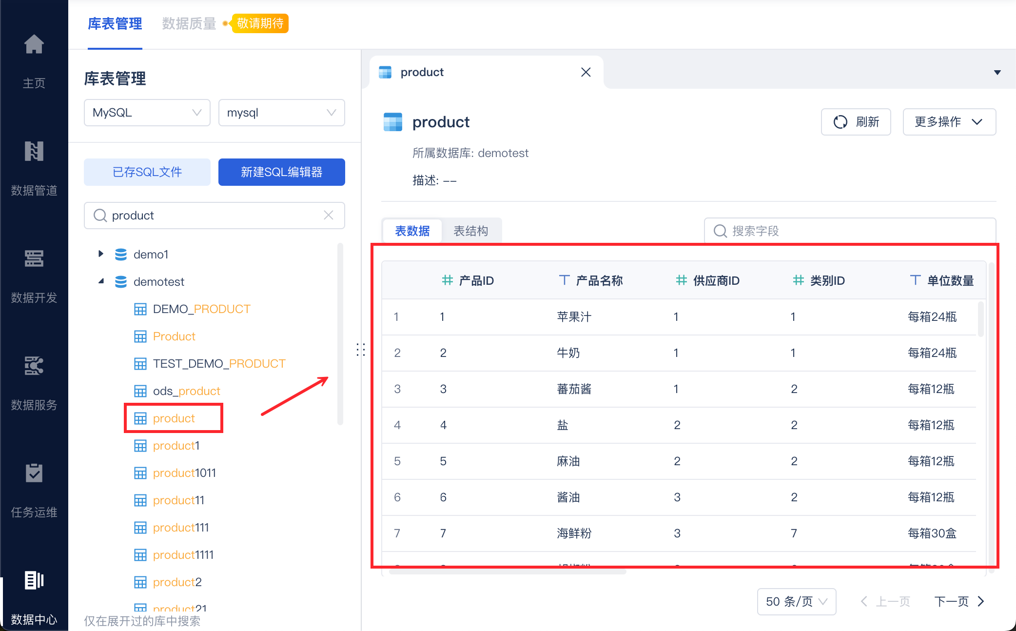Select the 库表管理 top tab
The height and width of the screenshot is (631, 1016).
[115, 24]
